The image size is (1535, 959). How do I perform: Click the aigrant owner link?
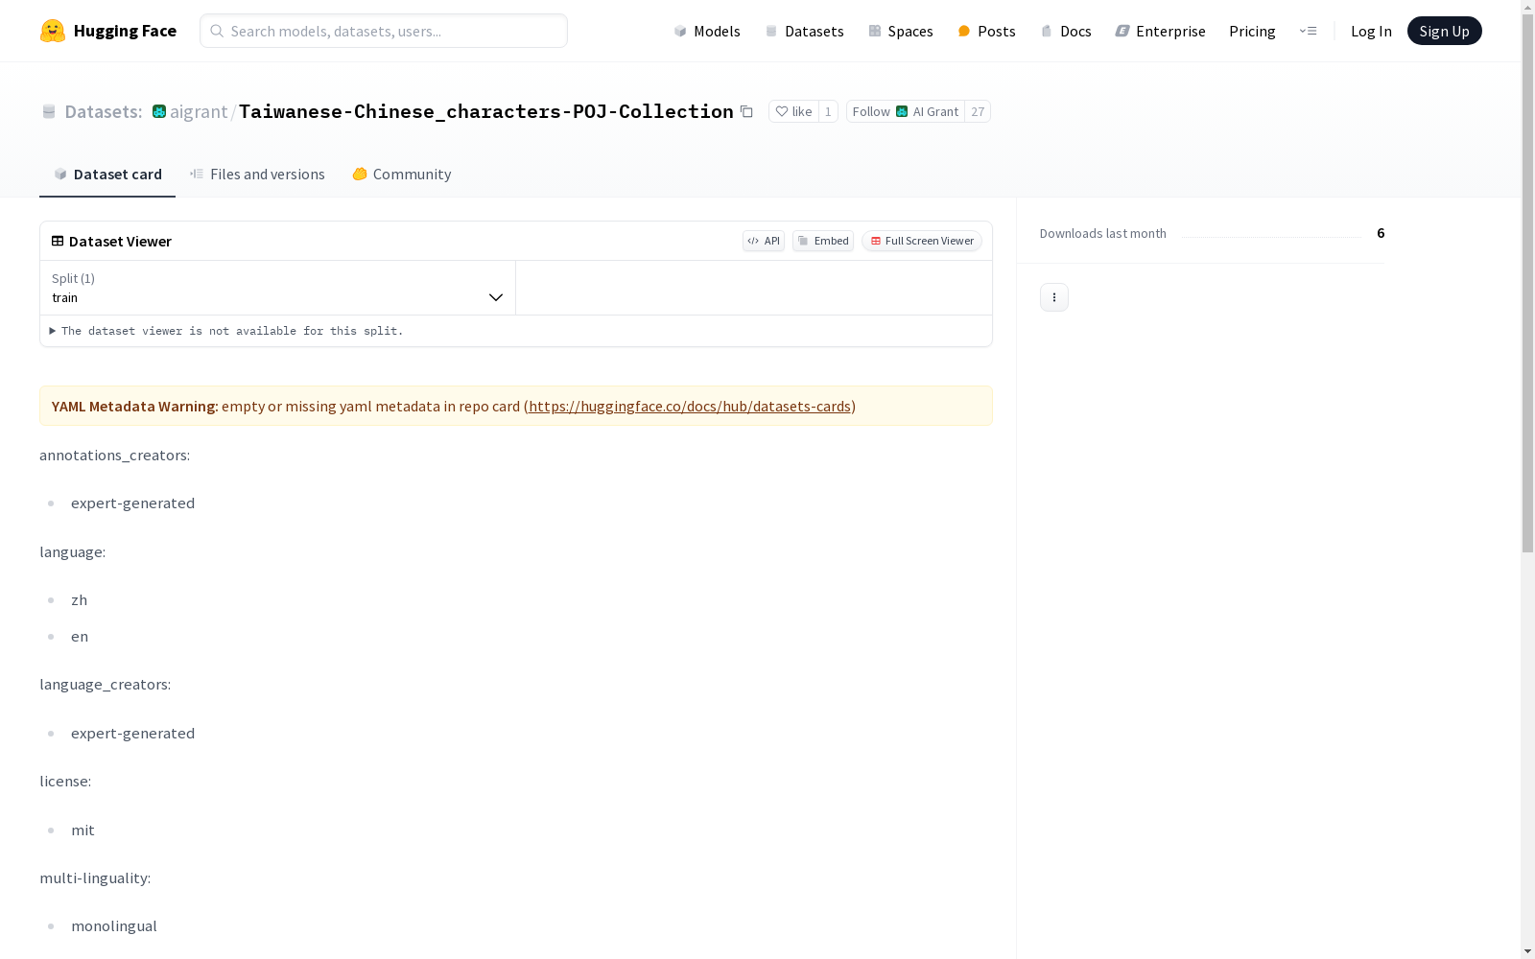tap(199, 111)
